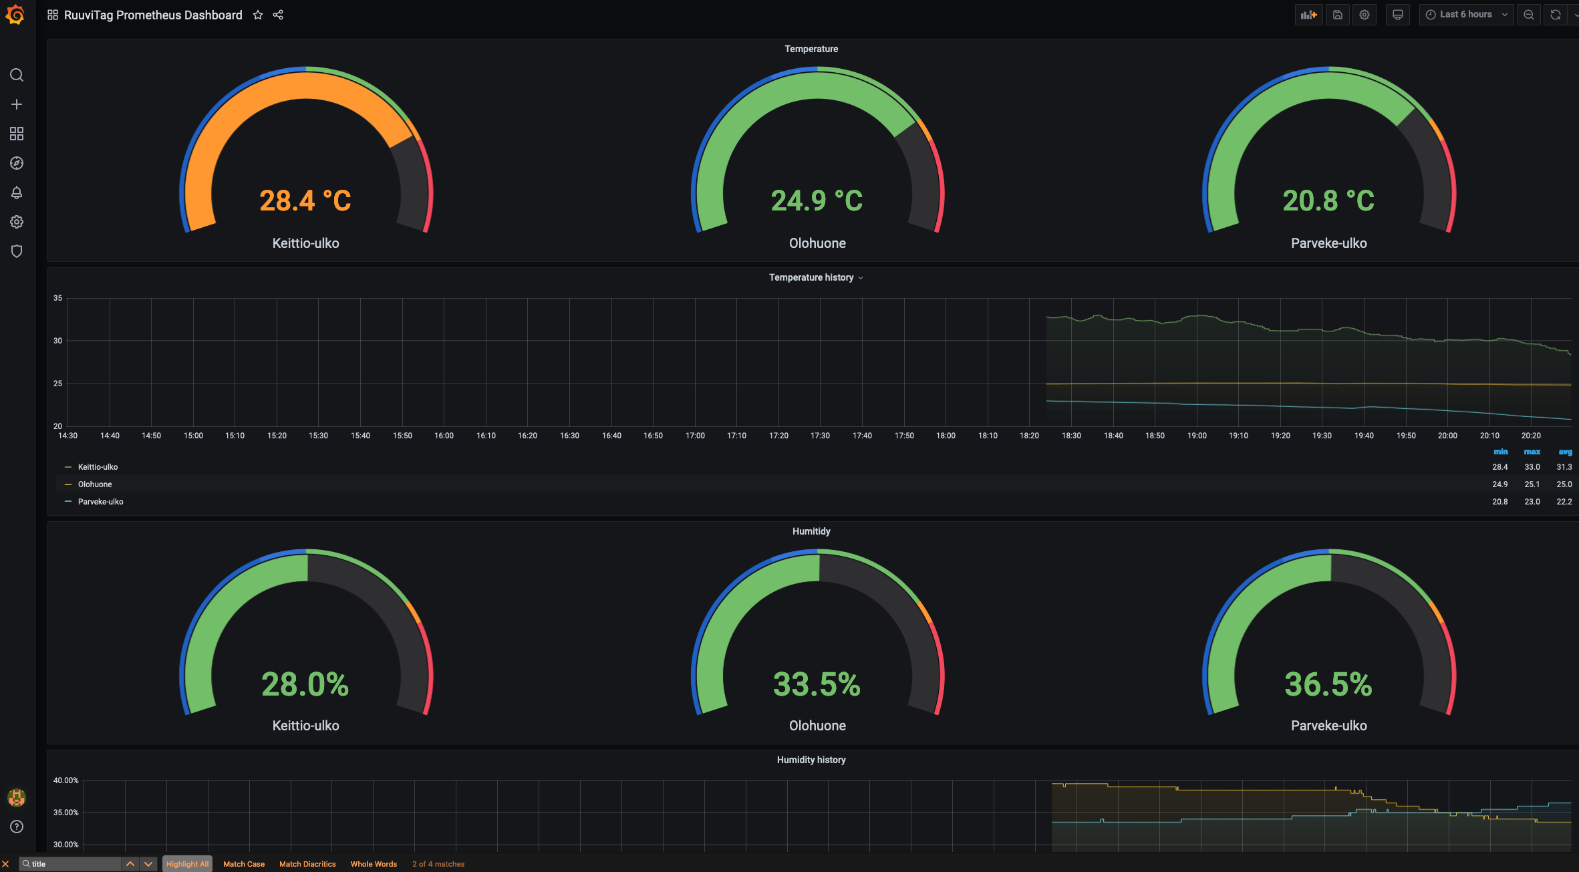Toggle Keittio-ulko series in temperature legend
Viewport: 1579px width, 872px height.
click(98, 467)
